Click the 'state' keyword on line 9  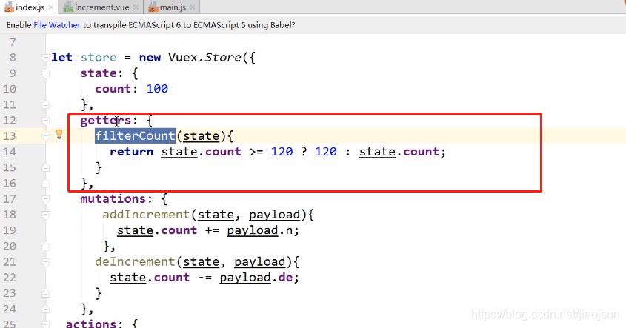tap(99, 73)
